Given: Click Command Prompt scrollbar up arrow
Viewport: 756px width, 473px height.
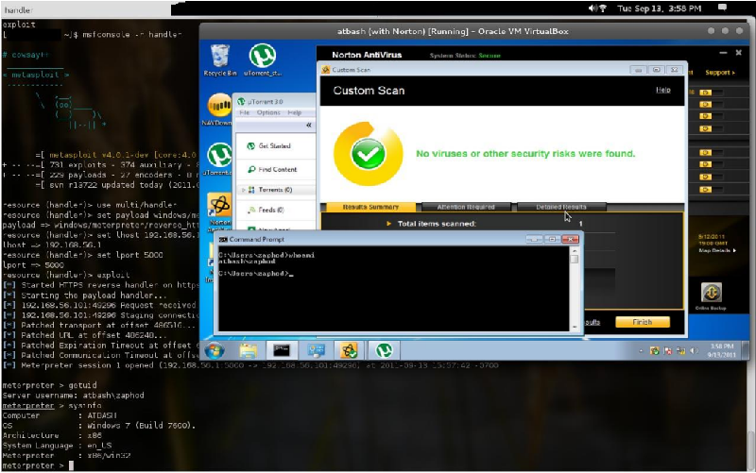Looking at the screenshot, I should click(x=575, y=251).
